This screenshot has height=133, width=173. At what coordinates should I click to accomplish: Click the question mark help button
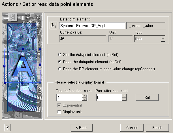coord(7,128)
